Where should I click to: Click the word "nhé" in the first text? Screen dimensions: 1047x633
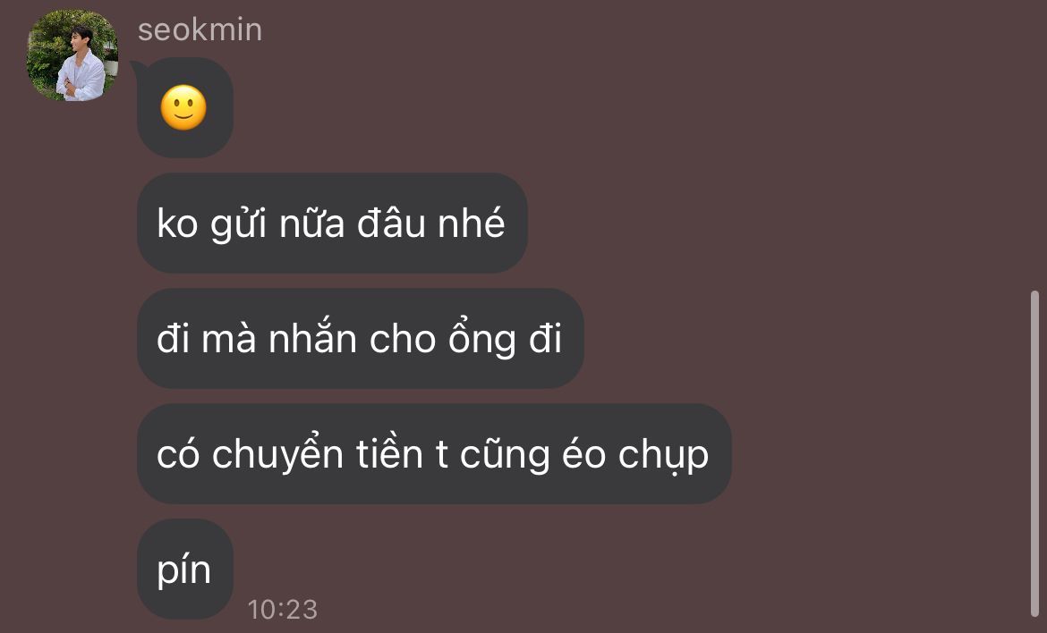tap(471, 223)
